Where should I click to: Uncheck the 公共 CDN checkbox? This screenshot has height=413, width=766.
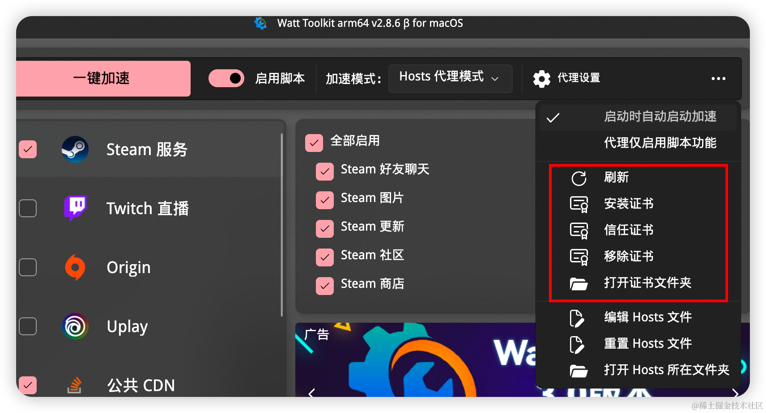pos(28,385)
